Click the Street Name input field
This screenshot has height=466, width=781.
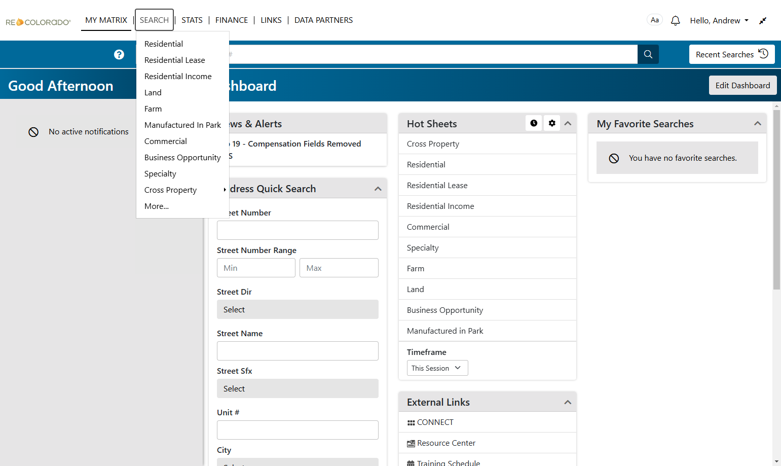(x=297, y=351)
